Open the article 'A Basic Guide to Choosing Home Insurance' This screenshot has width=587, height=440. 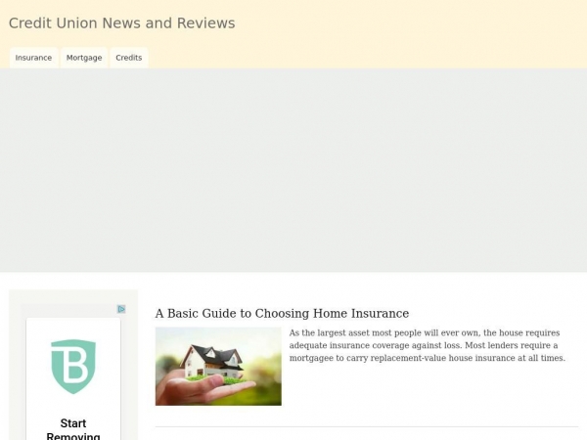pyautogui.click(x=282, y=313)
